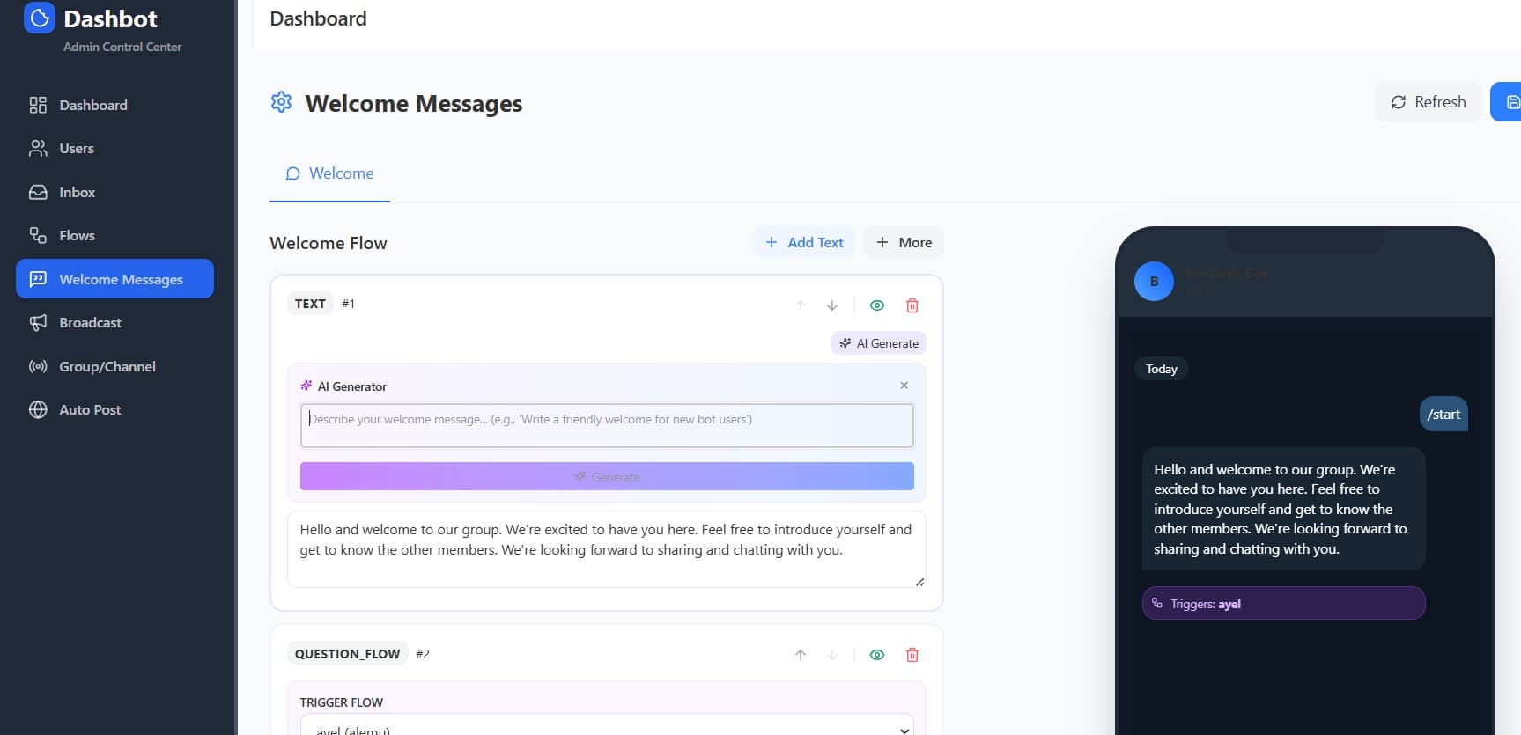Click the AI Generator sparkle icon
Image resolution: width=1521 pixels, height=735 pixels.
306,386
